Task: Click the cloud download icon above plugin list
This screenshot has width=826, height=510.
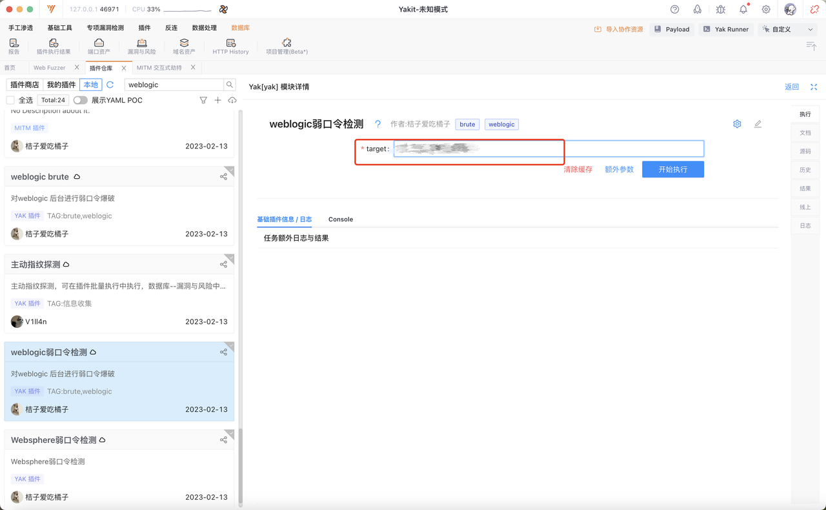Action: point(232,100)
